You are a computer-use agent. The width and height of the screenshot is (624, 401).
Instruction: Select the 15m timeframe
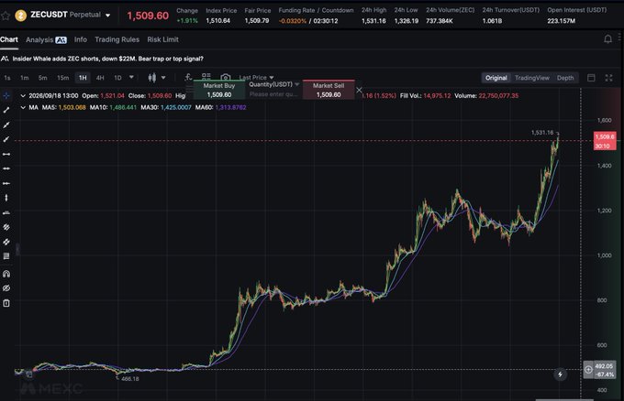click(63, 78)
